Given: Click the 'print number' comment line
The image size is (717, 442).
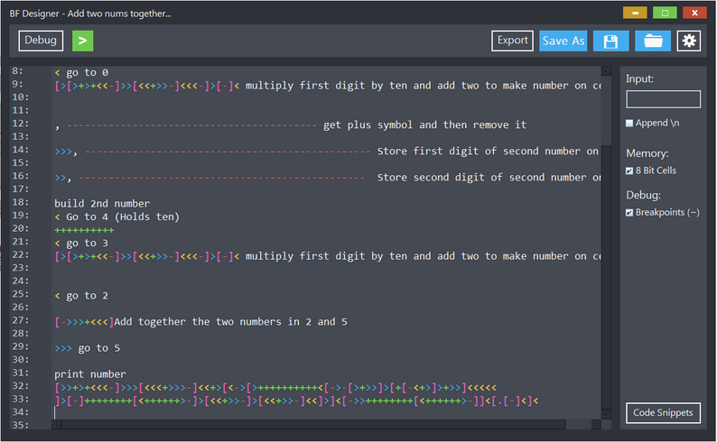Looking at the screenshot, I should coord(90,374).
